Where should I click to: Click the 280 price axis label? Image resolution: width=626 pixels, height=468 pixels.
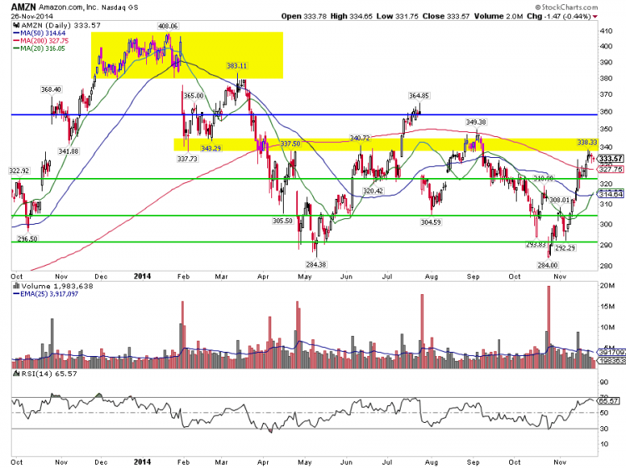[x=606, y=266]
